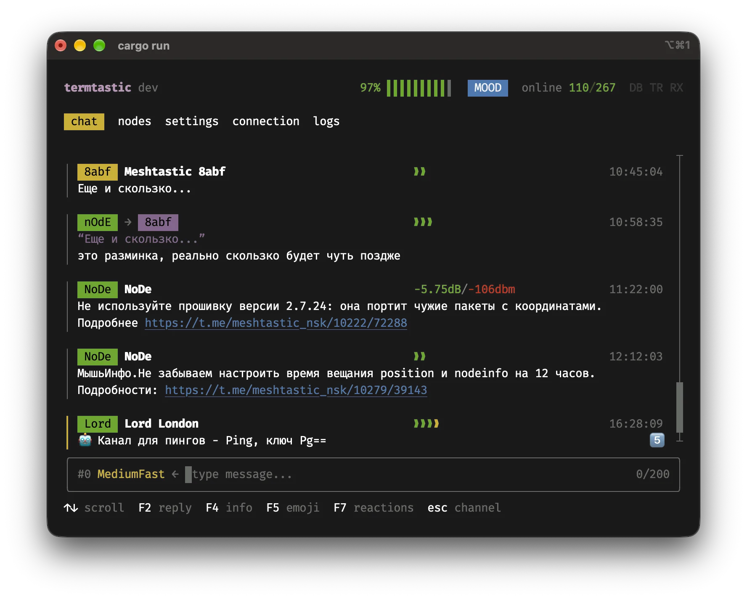
Task: Click the quoted reply text “Еще и скользко...”
Action: [x=141, y=239]
